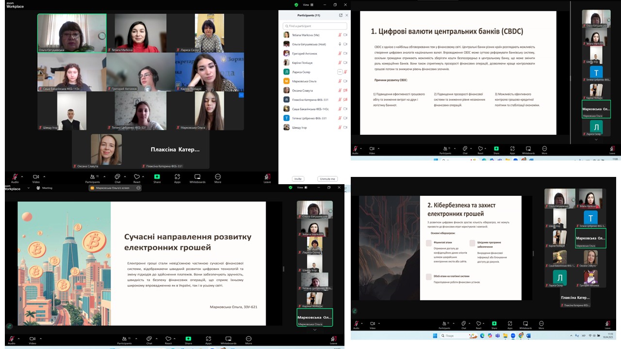The width and height of the screenshot is (621, 349).
Task: Click Leave in the CBDC slide window
Action: [x=612, y=150]
